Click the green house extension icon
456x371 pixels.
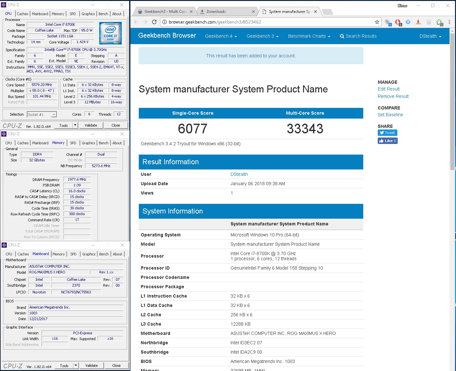[x=439, y=22]
